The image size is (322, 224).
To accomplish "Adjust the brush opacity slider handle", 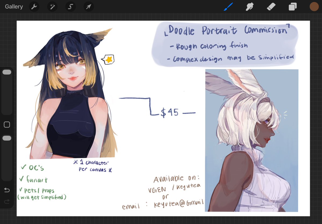I will 7,138.
